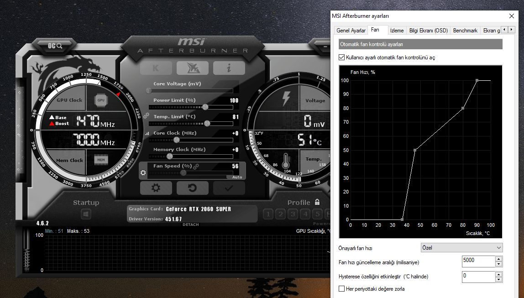Close the MSI Afterburner ayarları window

coord(511,16)
